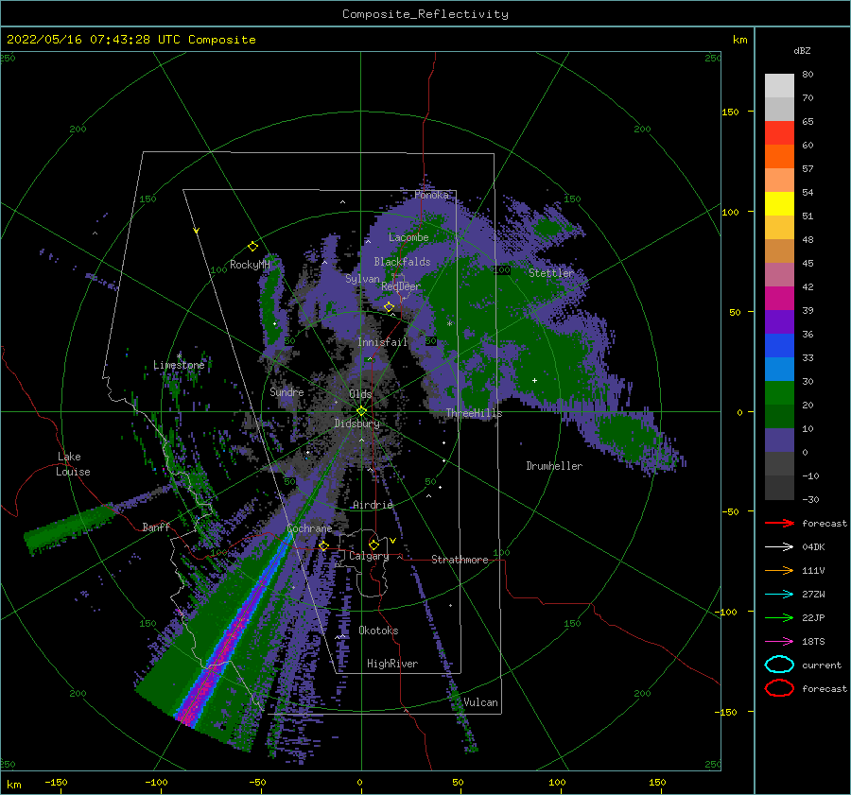Click the Lacombe city label
The width and height of the screenshot is (851, 795).
tap(408, 237)
